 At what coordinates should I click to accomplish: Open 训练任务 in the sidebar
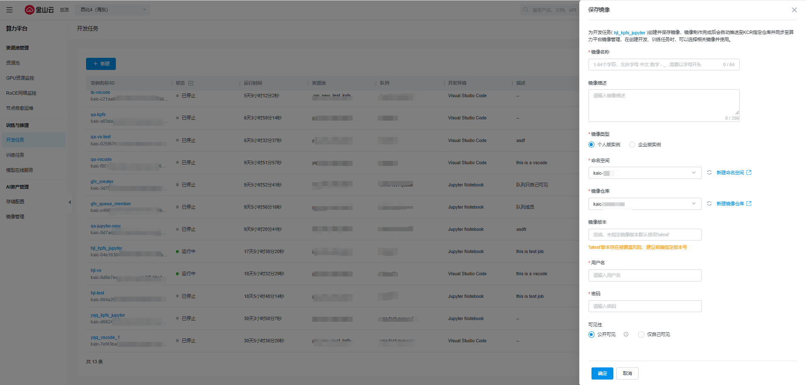point(15,155)
